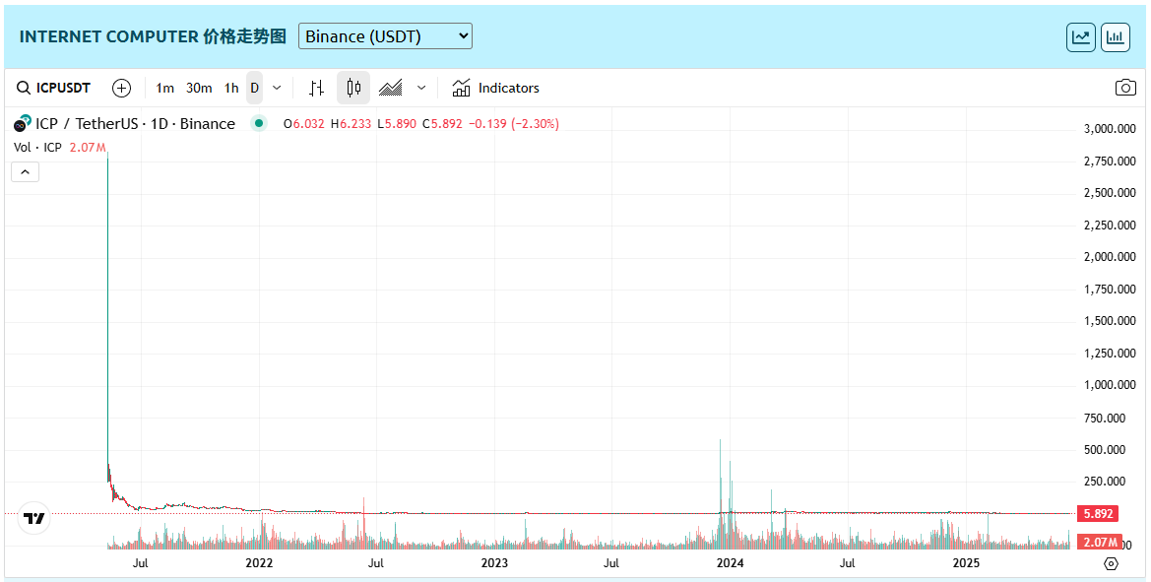This screenshot has width=1151, height=582.
Task: Click the ICPUSDT symbol search field
Action: [x=54, y=88]
